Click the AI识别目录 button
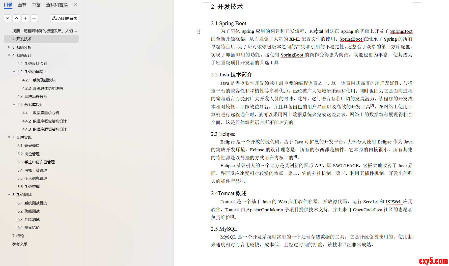449x266 pixels. (65, 18)
